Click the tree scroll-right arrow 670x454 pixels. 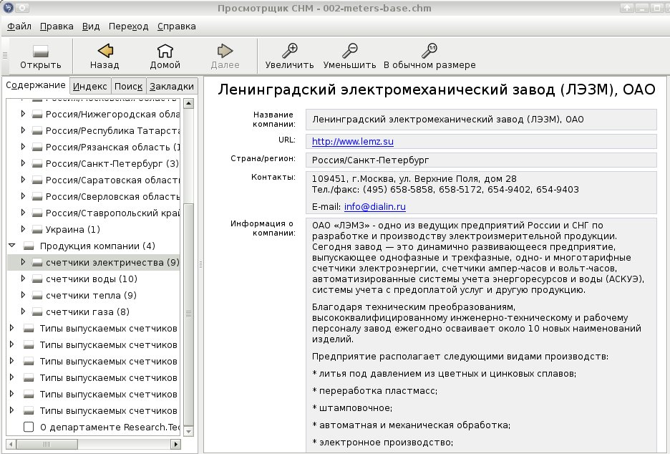[x=175, y=444]
